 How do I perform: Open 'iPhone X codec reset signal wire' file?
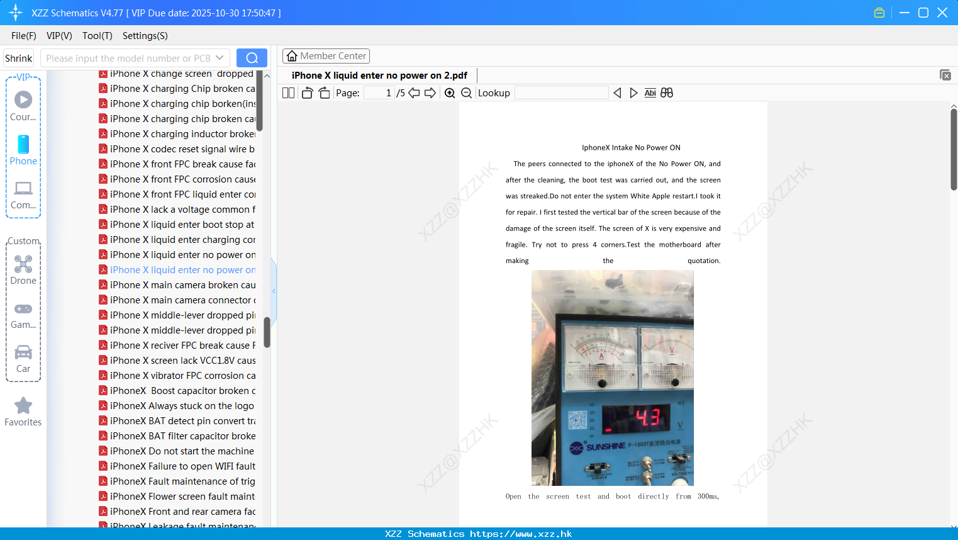176,149
